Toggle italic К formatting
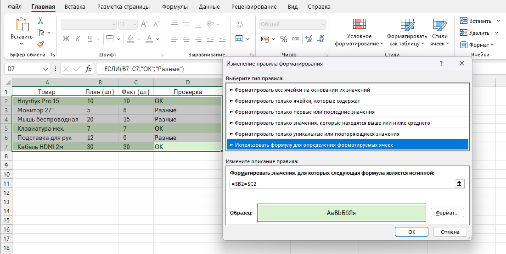Screen dimensions: 506x254 78,39
